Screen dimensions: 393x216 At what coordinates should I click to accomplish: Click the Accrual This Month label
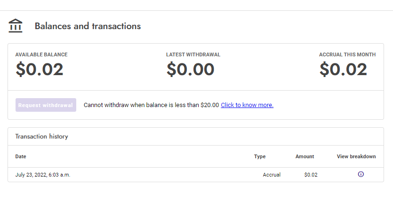tap(347, 54)
